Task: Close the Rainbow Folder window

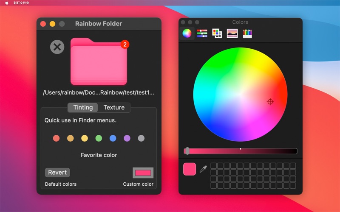Action: coord(43,24)
